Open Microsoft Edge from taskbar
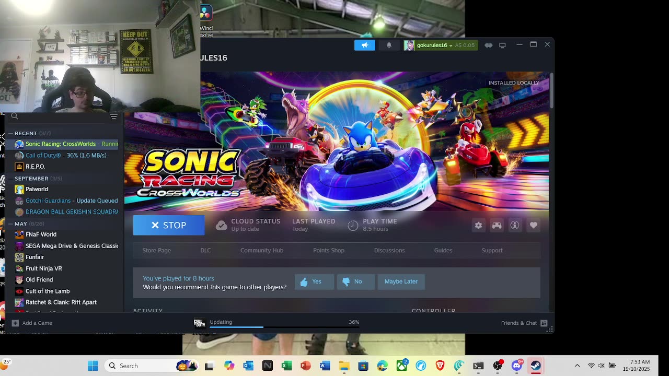Image resolution: width=669 pixels, height=376 pixels. pyautogui.click(x=382, y=366)
